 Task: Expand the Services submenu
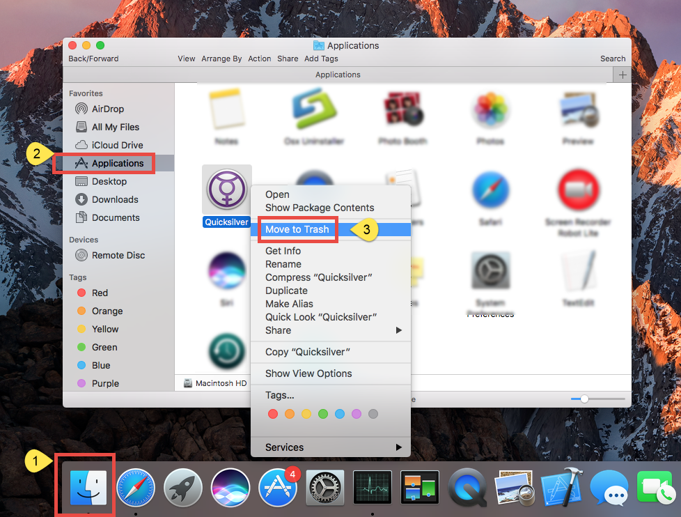point(286,447)
